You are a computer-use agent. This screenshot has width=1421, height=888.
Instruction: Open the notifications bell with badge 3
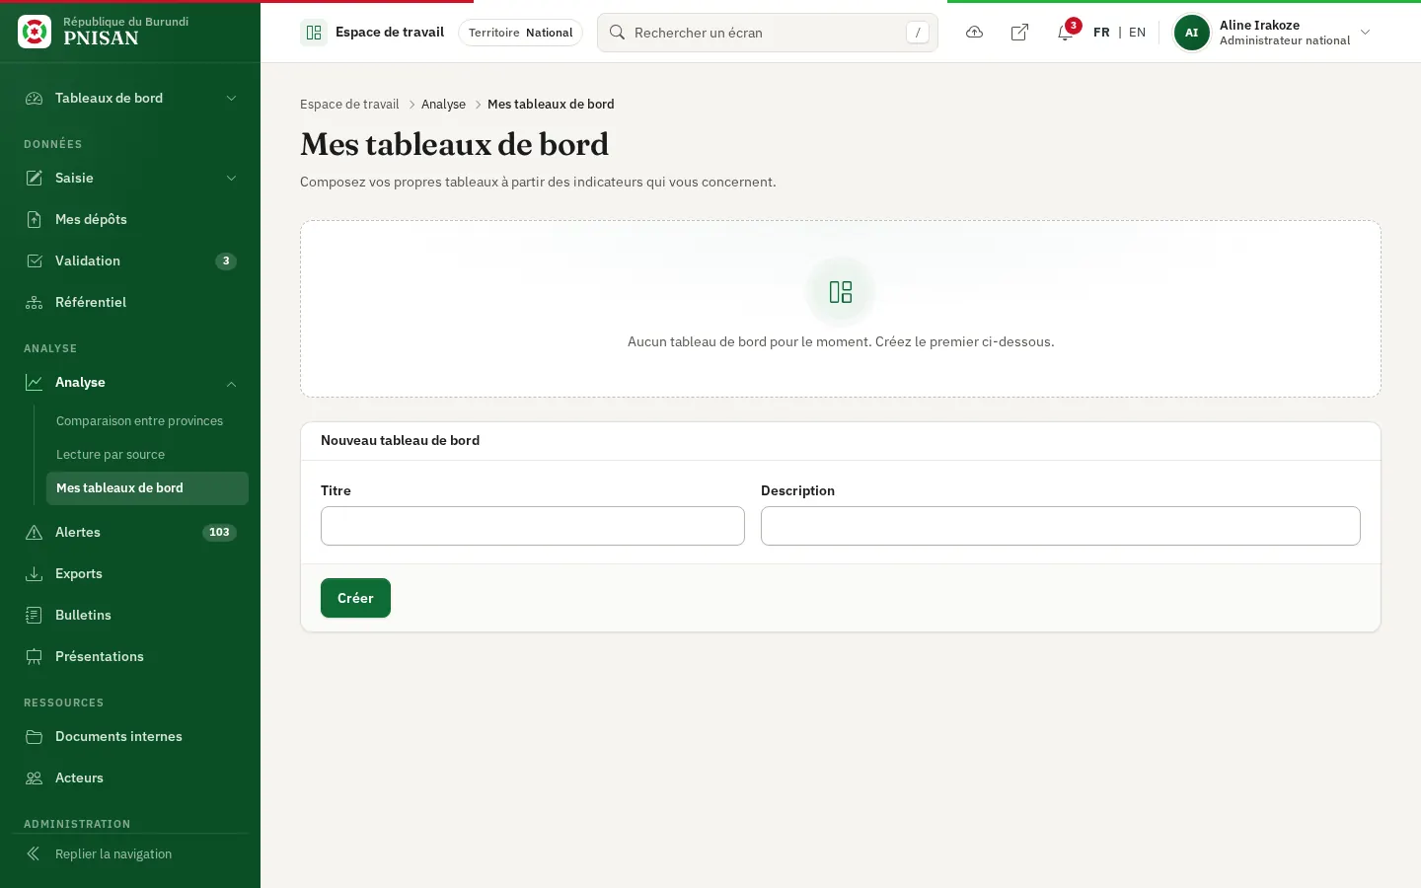click(1066, 32)
